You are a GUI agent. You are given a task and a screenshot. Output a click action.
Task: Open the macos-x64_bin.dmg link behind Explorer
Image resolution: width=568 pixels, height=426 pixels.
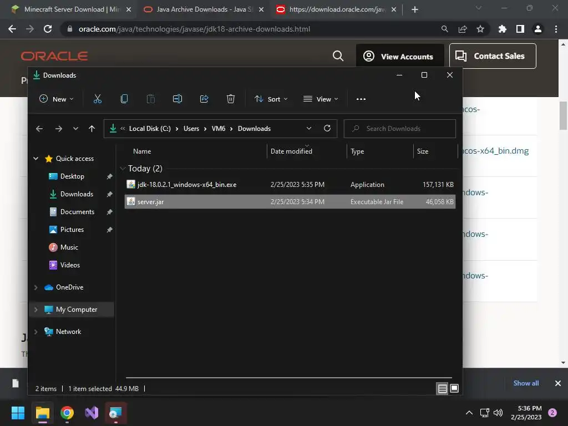(x=496, y=151)
